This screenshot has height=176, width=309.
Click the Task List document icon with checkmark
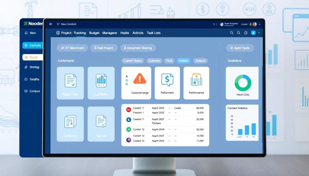101,121
